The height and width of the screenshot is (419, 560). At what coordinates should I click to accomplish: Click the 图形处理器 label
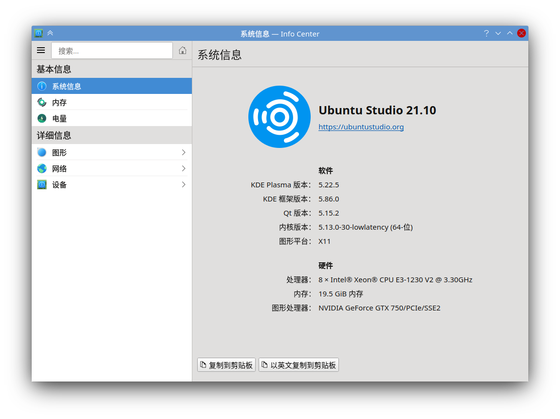click(291, 308)
